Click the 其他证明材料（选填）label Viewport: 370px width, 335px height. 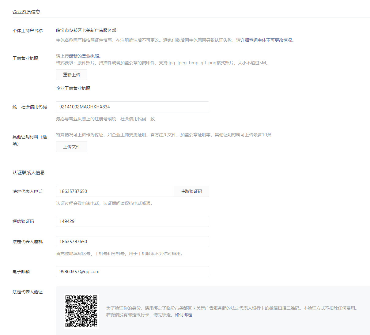30,140
